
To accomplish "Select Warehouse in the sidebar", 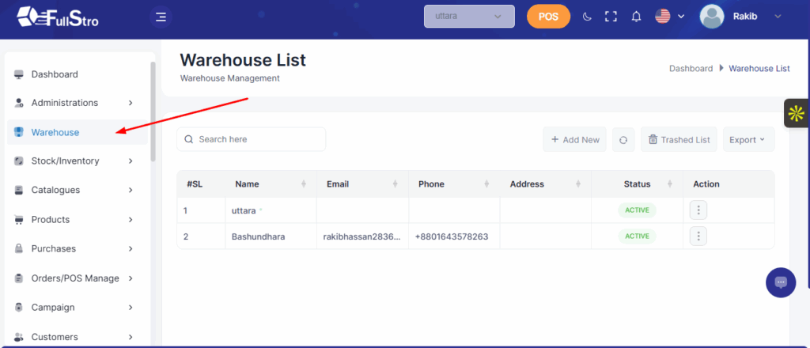I will (55, 132).
